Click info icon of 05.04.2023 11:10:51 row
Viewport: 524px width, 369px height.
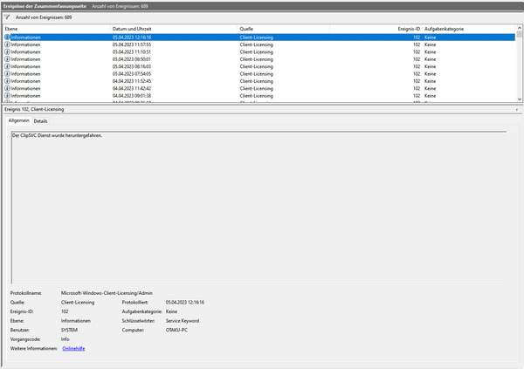[x=7, y=52]
